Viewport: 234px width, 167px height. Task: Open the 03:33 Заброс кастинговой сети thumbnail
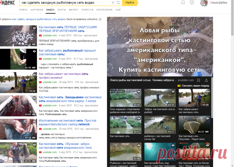(160, 98)
